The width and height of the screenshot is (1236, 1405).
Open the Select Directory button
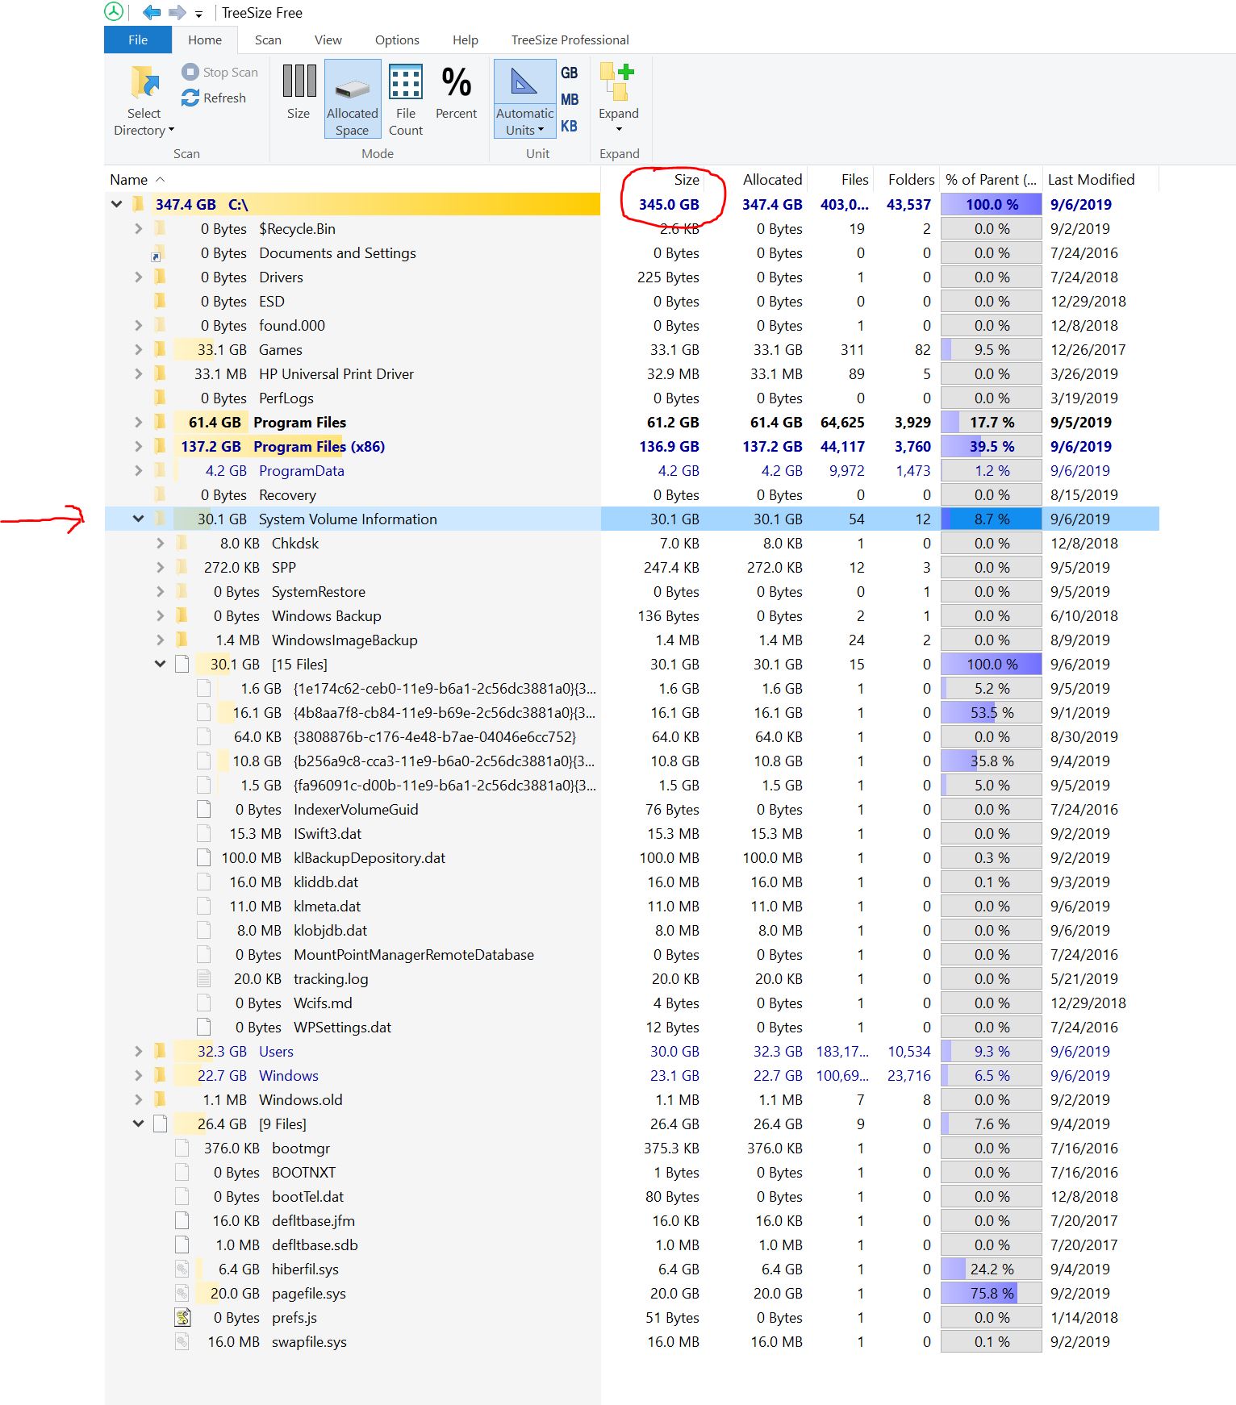[x=144, y=102]
